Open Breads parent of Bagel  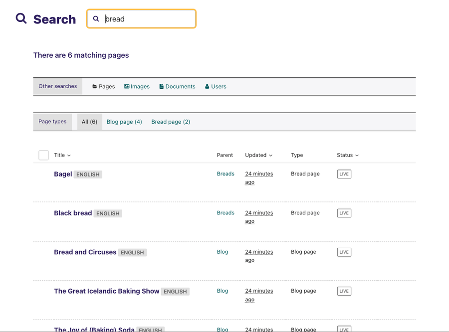click(x=225, y=174)
